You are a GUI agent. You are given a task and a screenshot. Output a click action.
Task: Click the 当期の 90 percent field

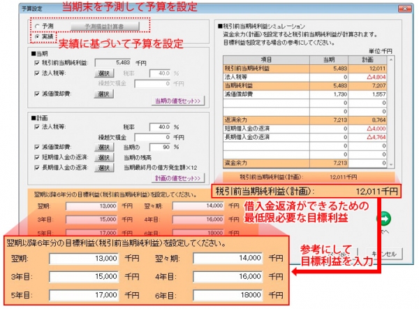tap(160, 147)
